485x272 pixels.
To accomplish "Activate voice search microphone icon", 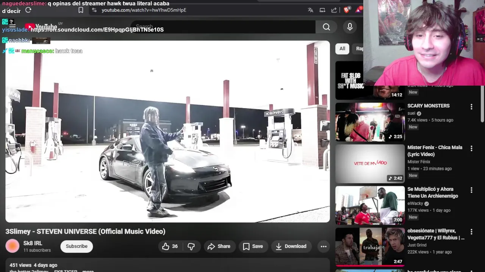I will tap(350, 27).
